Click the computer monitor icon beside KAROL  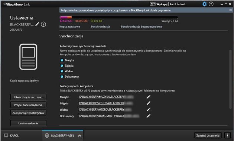[6, 135]
